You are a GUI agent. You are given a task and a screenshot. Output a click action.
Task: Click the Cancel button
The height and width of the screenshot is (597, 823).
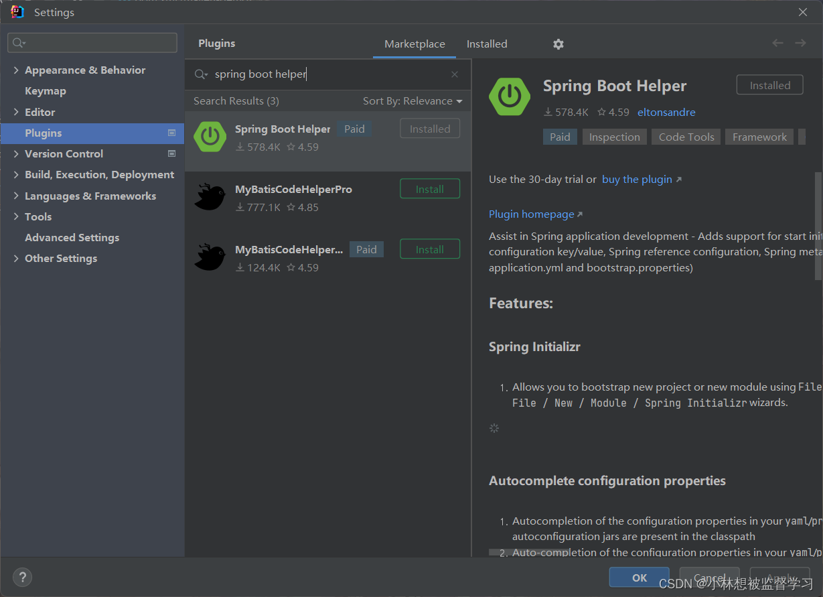[x=709, y=578]
